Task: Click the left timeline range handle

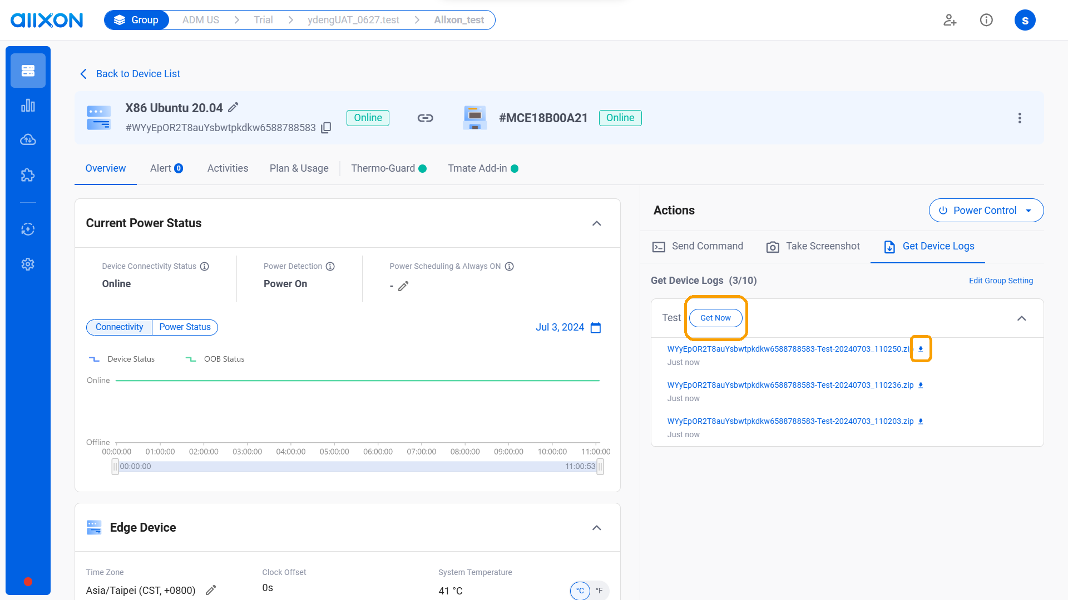Action: coord(115,467)
